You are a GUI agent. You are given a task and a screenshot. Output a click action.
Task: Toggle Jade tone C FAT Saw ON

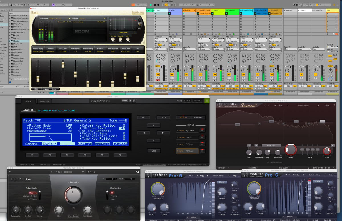click(202, 144)
